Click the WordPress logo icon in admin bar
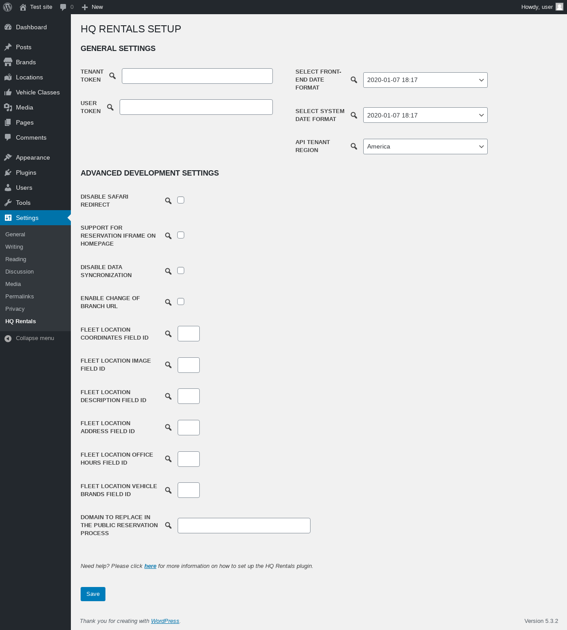Viewport: 567px width, 630px height. point(8,7)
